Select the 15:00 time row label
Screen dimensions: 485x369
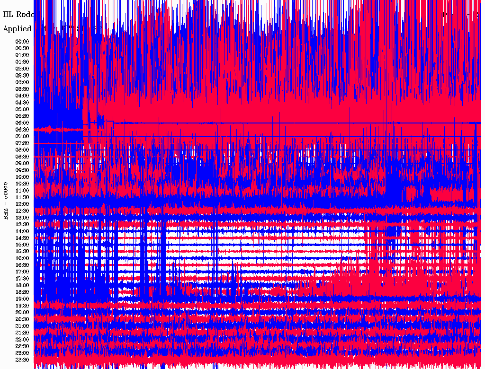[22, 245]
